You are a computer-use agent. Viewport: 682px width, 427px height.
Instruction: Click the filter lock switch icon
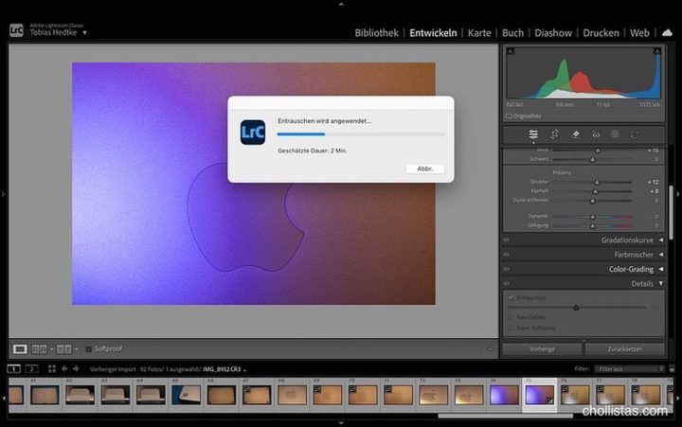click(x=672, y=368)
